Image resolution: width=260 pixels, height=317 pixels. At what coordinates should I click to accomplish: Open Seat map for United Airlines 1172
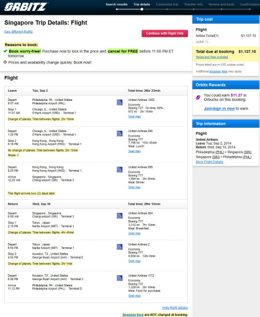(x=134, y=296)
